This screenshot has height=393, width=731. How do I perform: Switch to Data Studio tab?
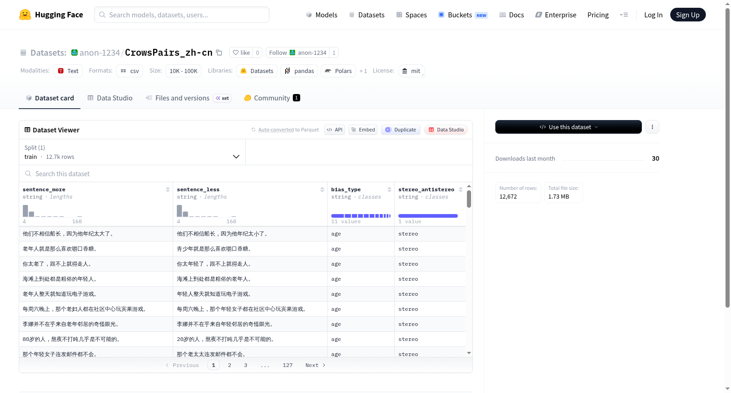(x=110, y=98)
